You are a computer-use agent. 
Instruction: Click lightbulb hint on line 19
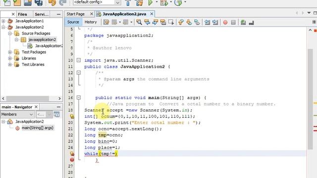click(72, 116)
